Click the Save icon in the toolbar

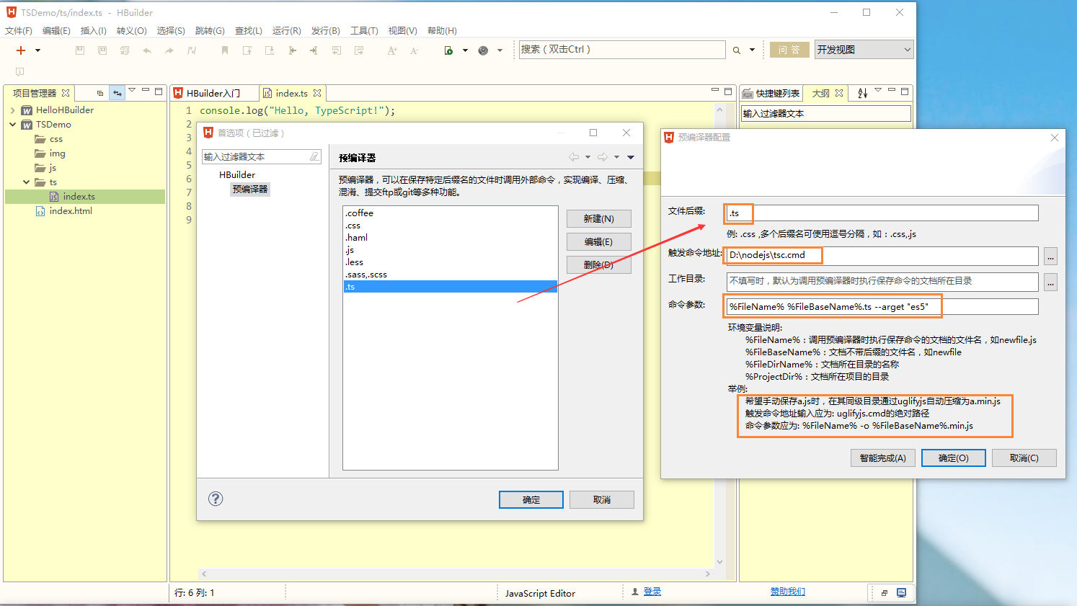tap(79, 50)
